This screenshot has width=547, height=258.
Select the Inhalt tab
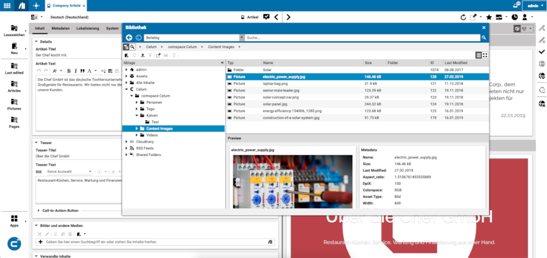click(x=40, y=28)
